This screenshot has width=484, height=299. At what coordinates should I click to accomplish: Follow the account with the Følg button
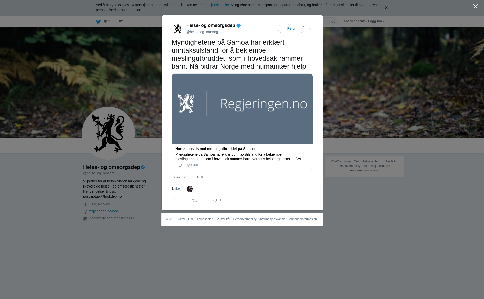[x=291, y=29]
